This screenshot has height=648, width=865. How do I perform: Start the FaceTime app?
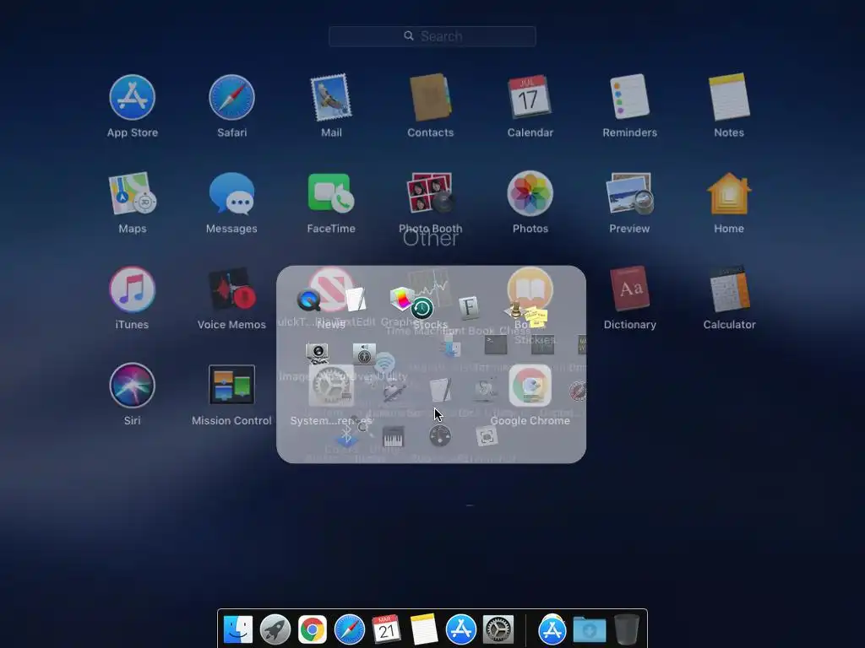(x=331, y=193)
